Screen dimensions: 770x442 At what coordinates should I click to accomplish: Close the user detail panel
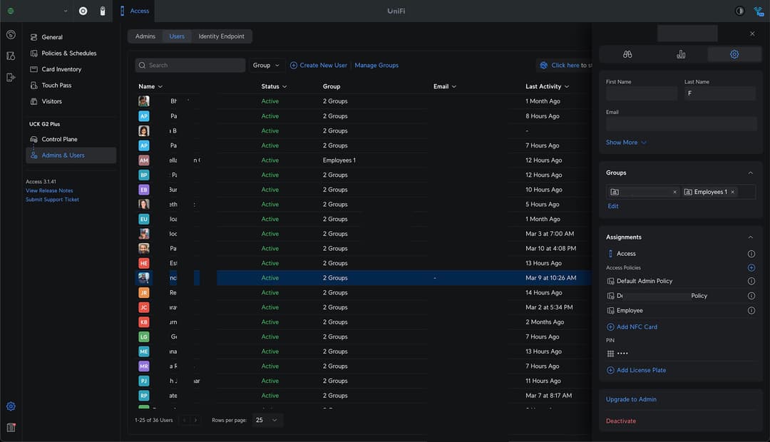tap(752, 34)
